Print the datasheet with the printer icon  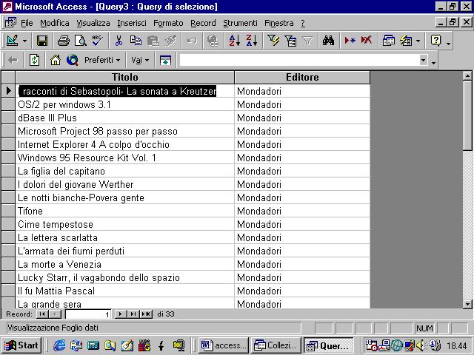click(64, 41)
